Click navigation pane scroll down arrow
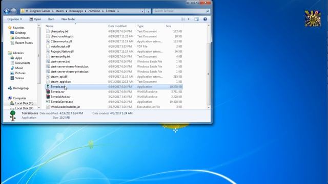This screenshot has width=328, height=184. point(39,107)
